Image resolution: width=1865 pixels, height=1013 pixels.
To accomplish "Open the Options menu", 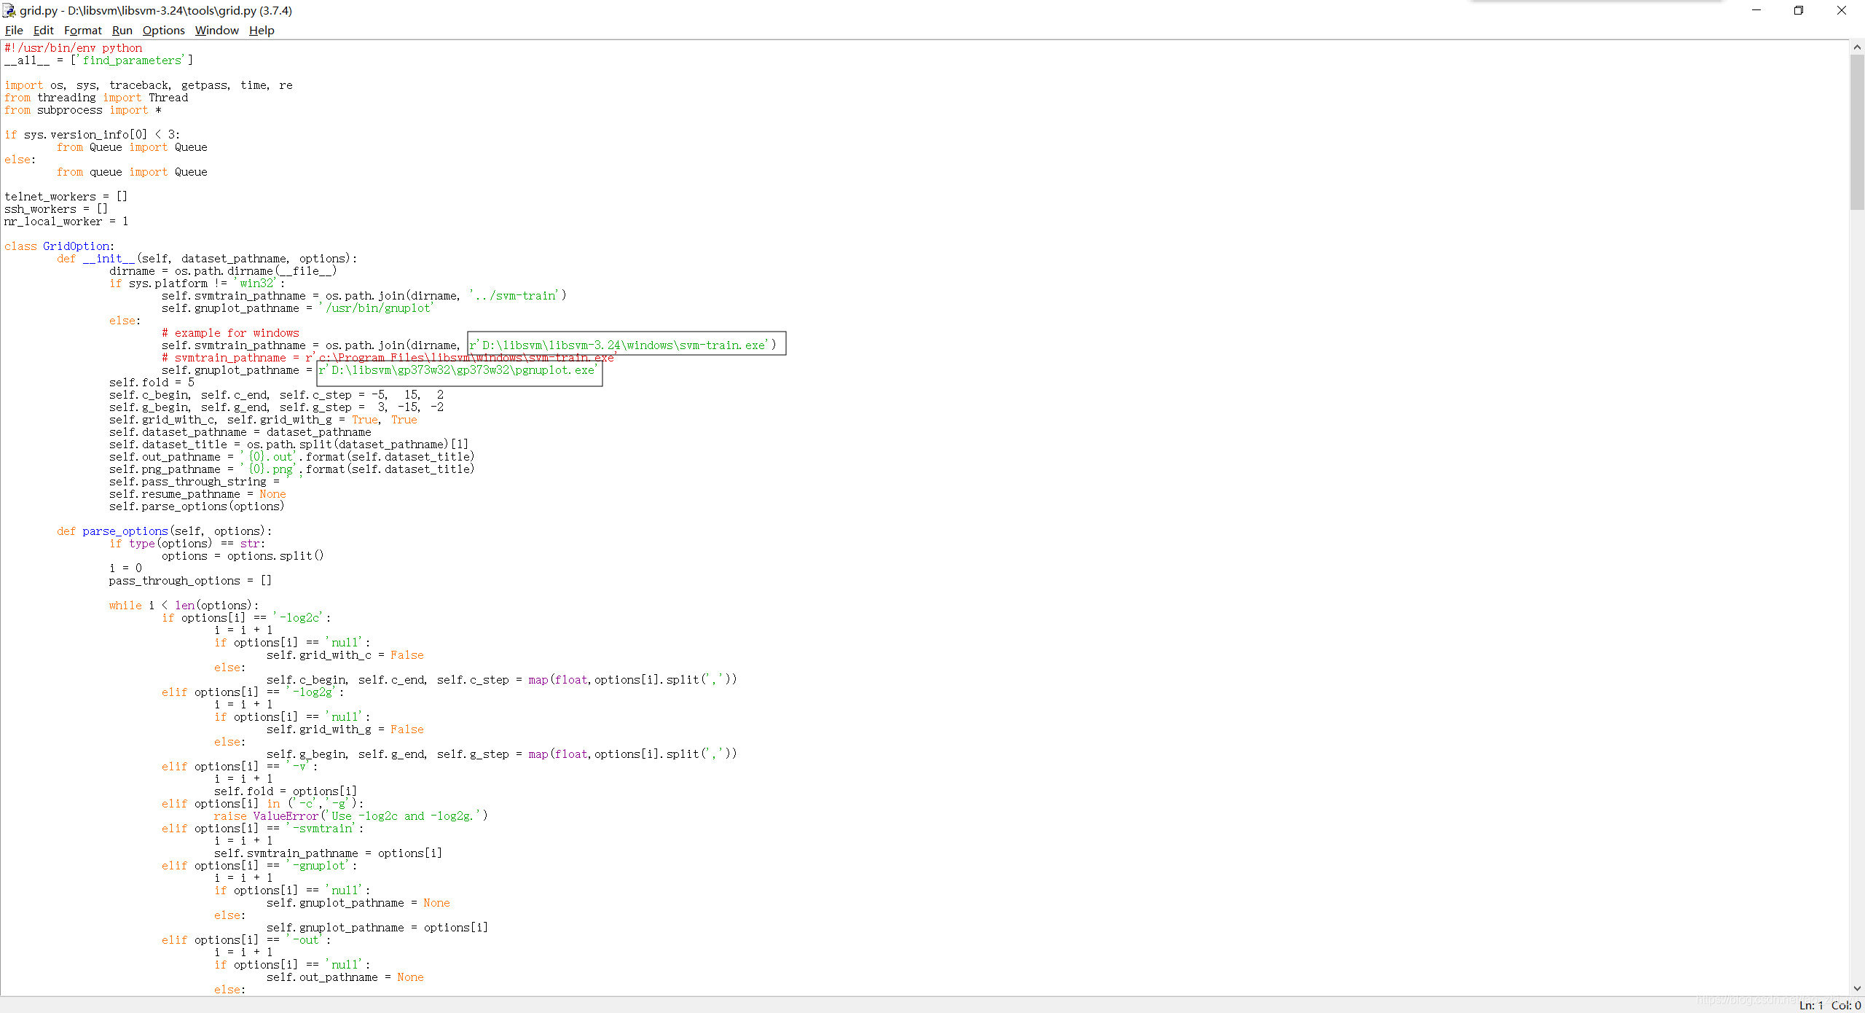I will click(x=162, y=30).
